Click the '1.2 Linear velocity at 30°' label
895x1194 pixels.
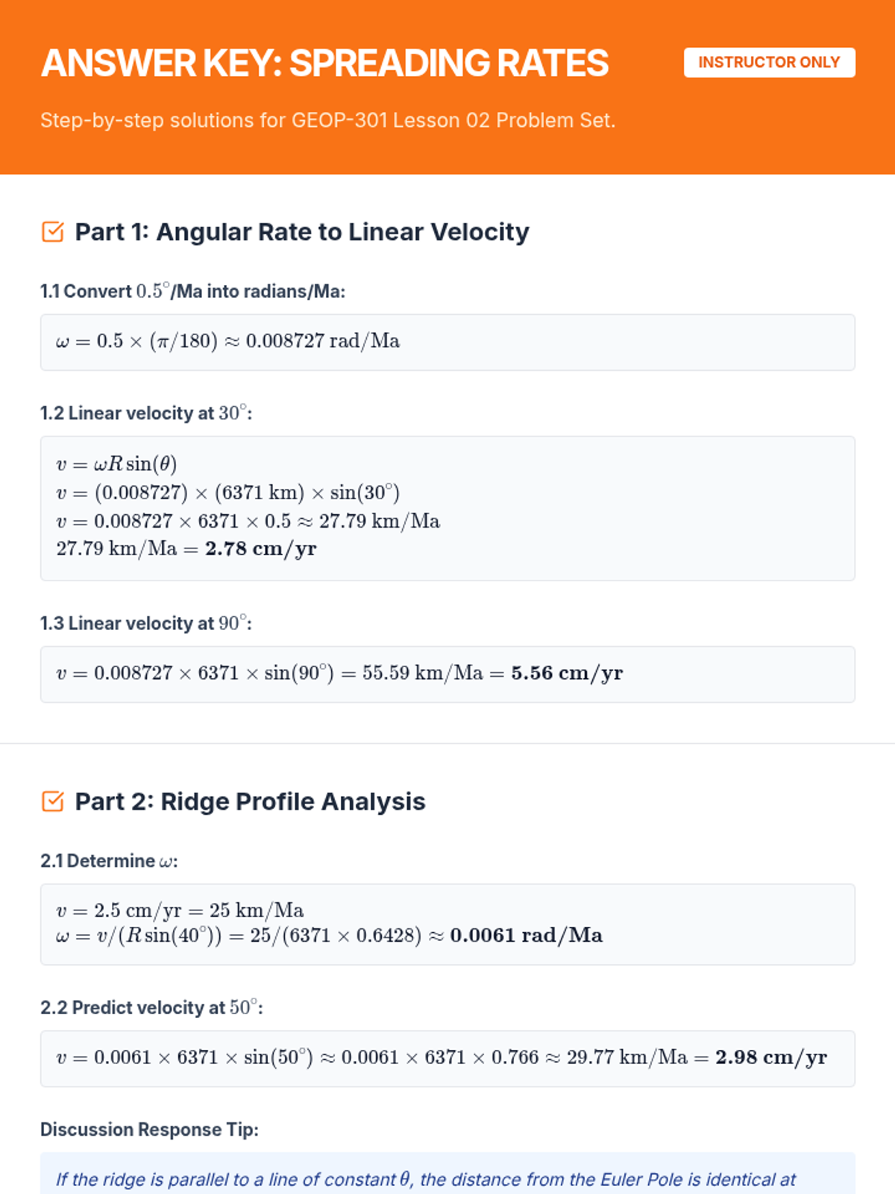pos(146,413)
